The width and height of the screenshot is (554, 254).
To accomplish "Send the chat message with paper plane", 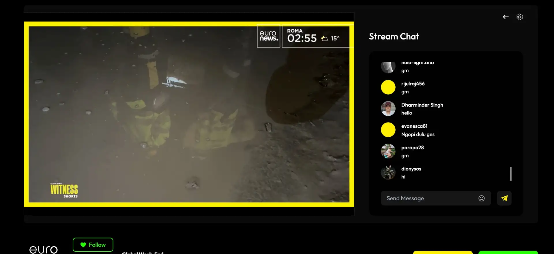I will pos(504,198).
